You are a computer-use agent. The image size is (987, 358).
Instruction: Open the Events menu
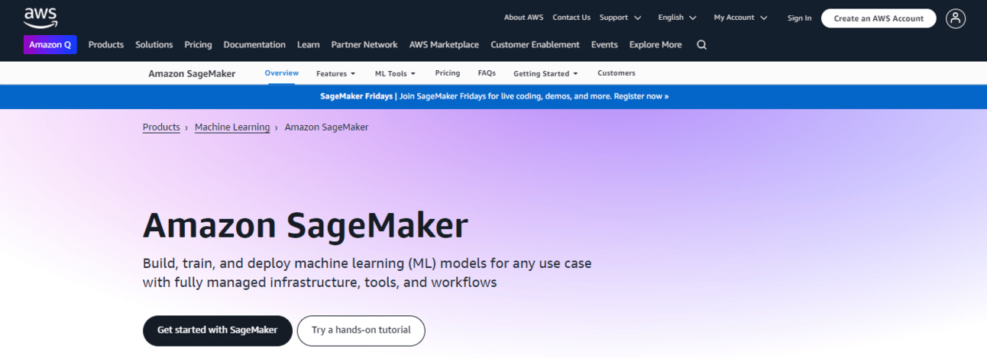click(604, 45)
